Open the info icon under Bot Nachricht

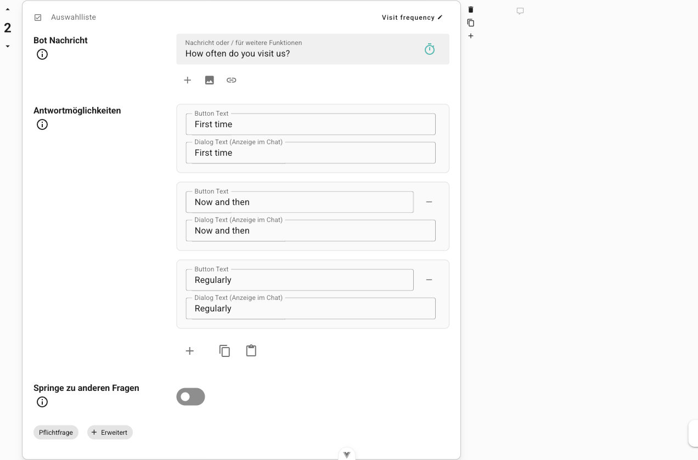pyautogui.click(x=42, y=54)
